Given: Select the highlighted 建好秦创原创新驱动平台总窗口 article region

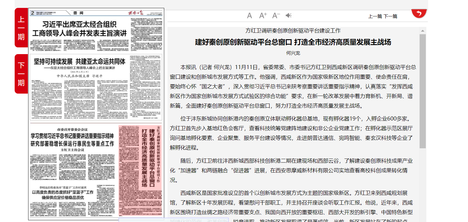Looking at the screenshot, I should pyautogui.click(x=140, y=171).
